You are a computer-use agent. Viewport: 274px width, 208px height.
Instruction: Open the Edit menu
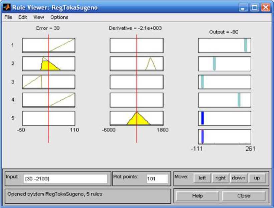click(23, 17)
